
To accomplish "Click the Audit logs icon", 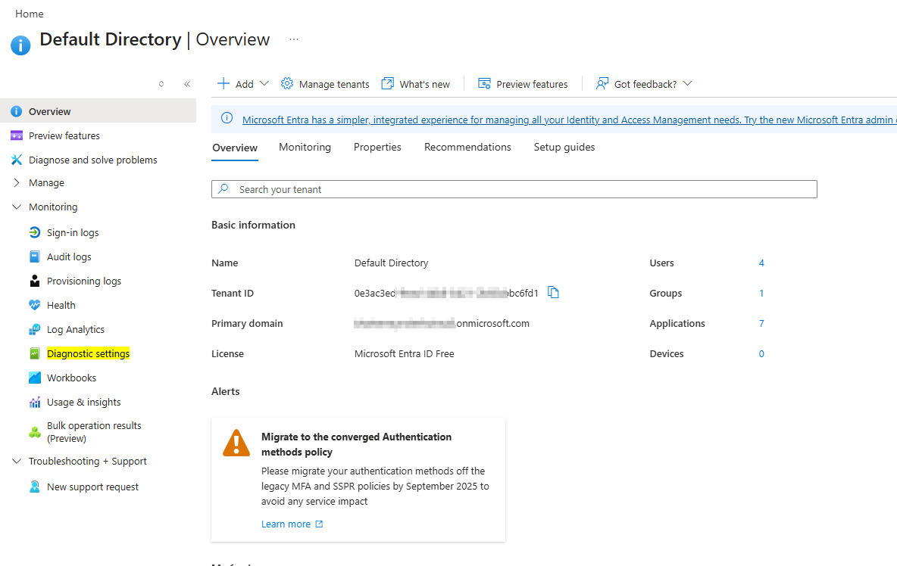I will (x=35, y=257).
